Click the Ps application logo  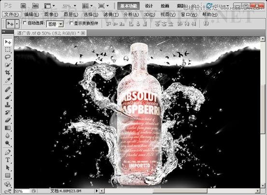(8, 6)
